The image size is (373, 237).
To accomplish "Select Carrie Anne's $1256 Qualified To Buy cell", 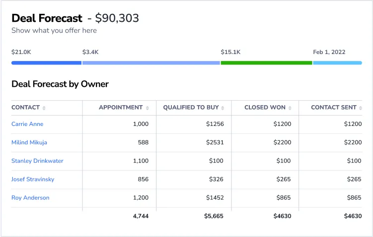I will (215, 124).
